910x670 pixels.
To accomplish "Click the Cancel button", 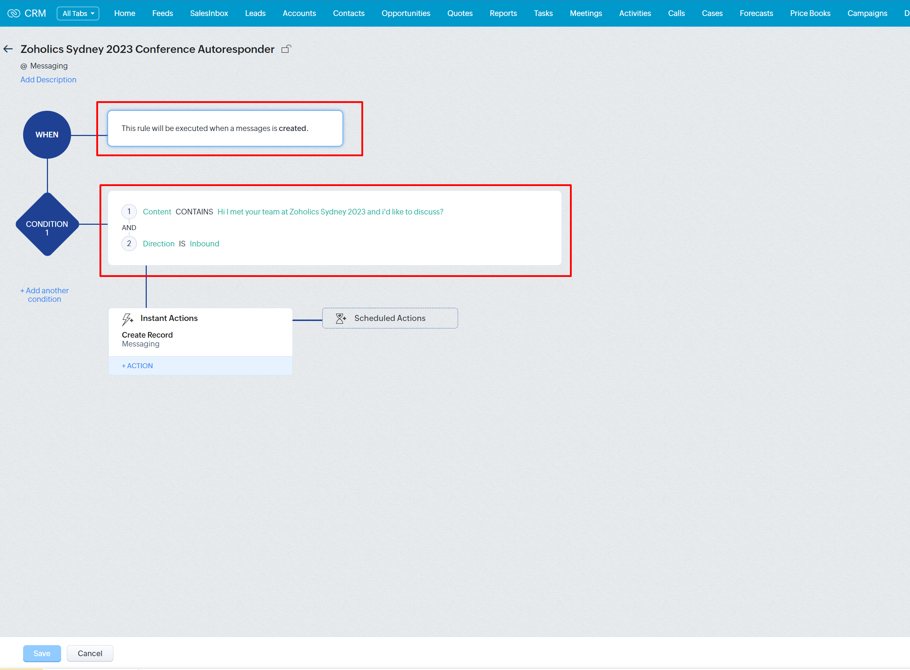I will [x=90, y=653].
